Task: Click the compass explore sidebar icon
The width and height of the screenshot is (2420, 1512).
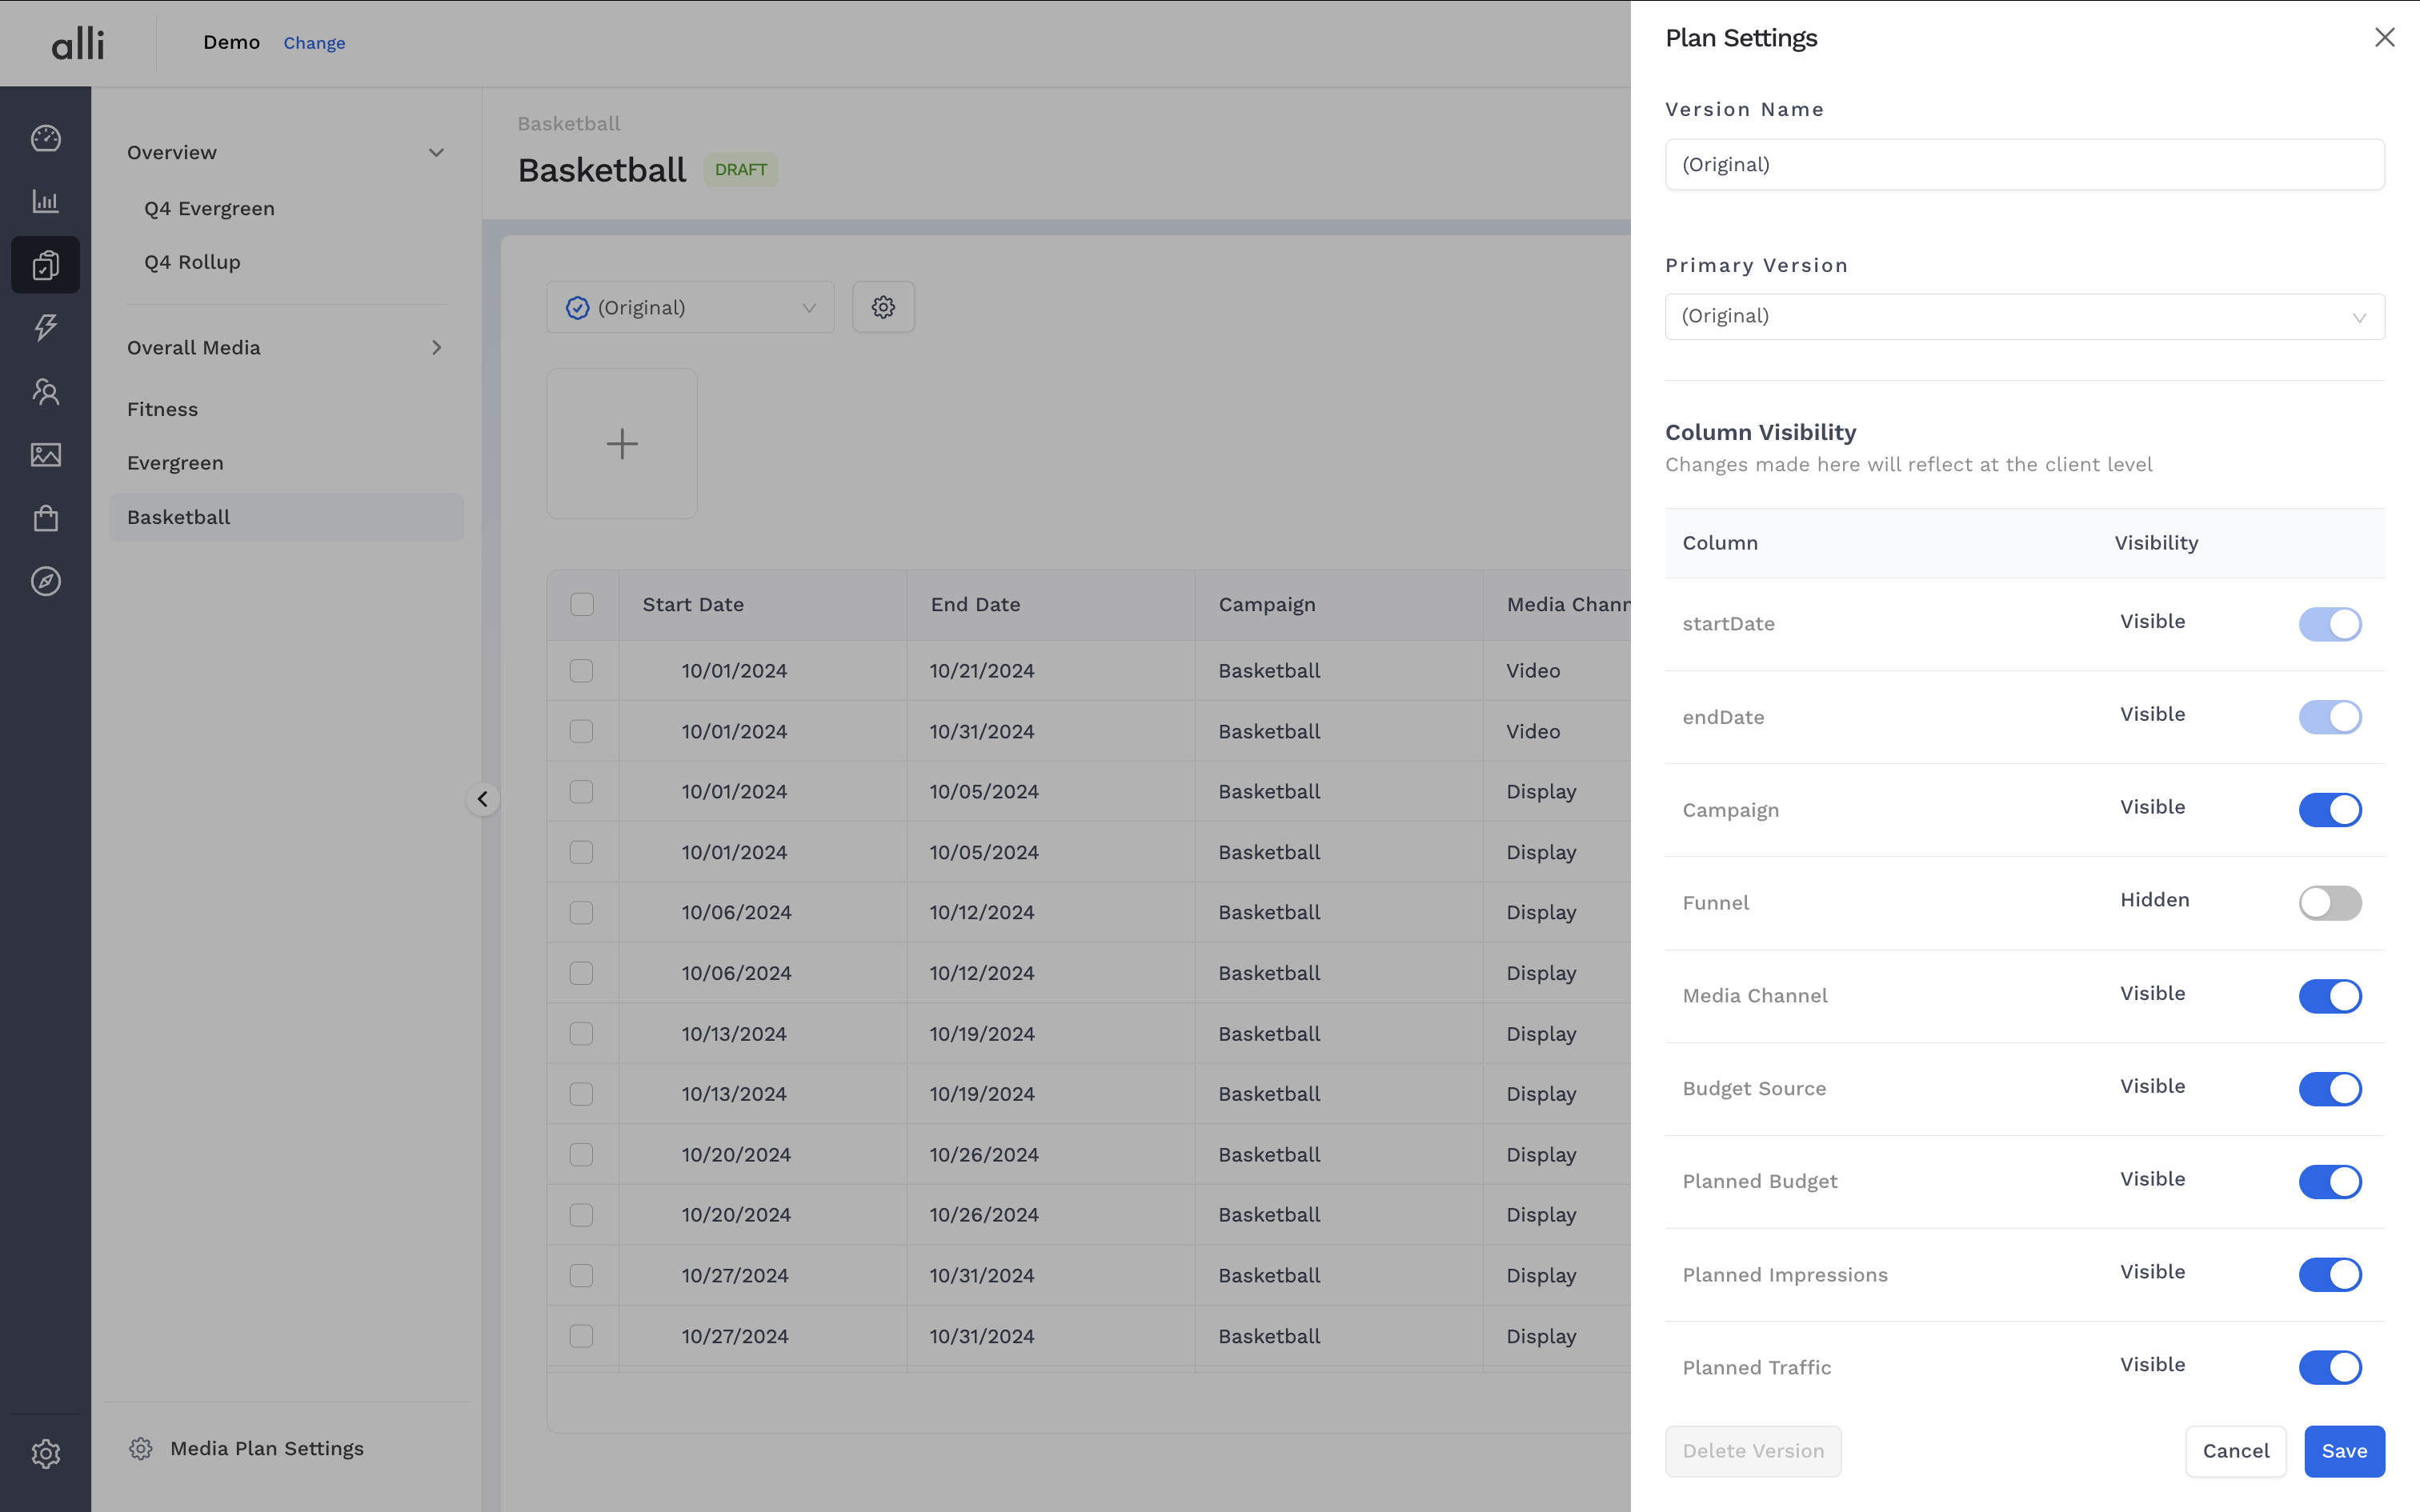Action: pyautogui.click(x=46, y=581)
